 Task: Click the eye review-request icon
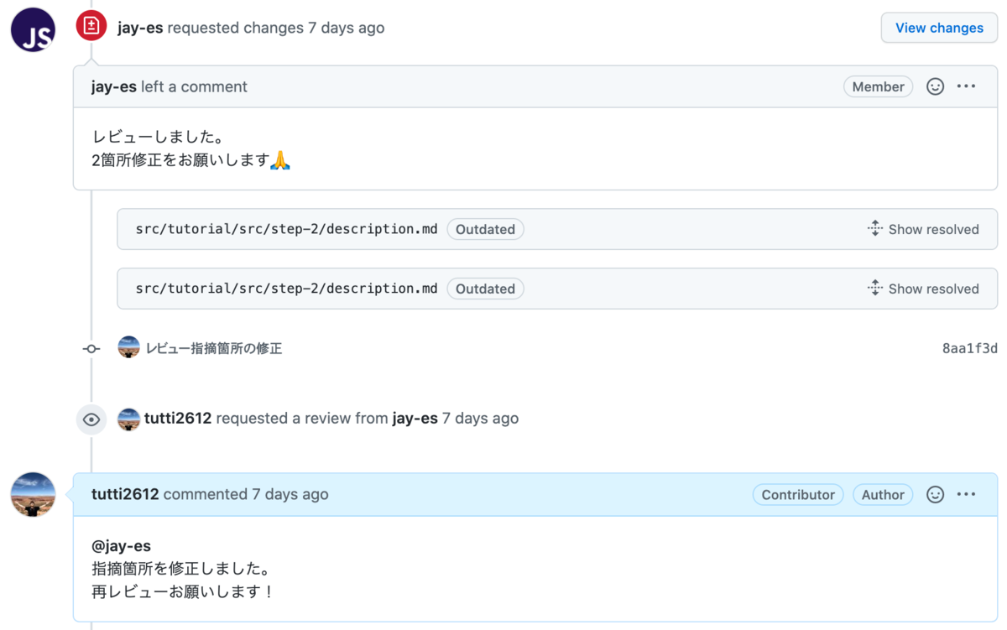pos(91,419)
